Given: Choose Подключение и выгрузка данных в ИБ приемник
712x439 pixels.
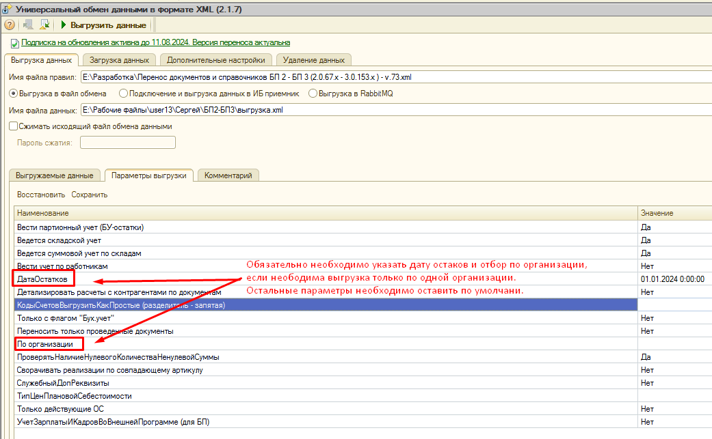Looking at the screenshot, I should pos(123,94).
